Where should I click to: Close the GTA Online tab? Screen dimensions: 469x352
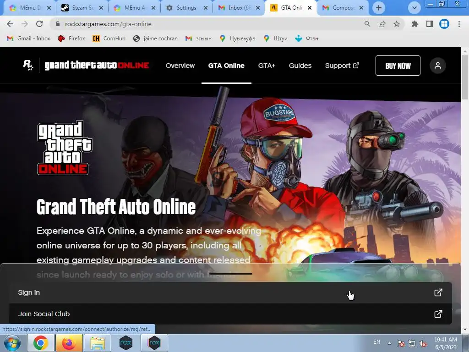[310, 8]
